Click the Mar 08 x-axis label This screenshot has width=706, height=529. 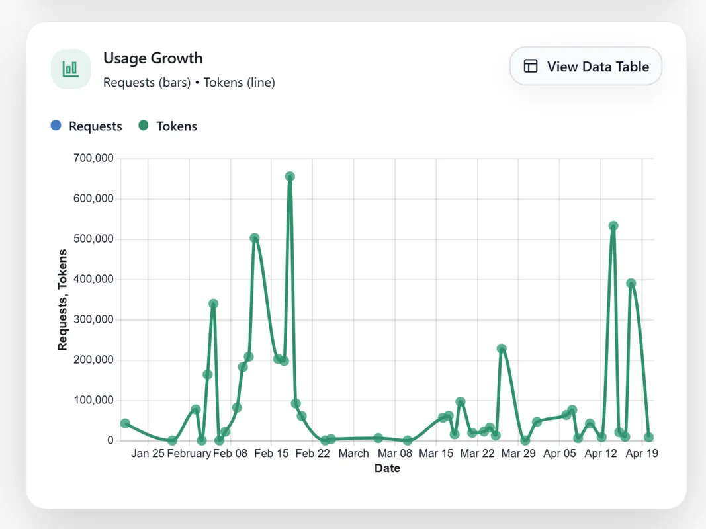tap(395, 453)
